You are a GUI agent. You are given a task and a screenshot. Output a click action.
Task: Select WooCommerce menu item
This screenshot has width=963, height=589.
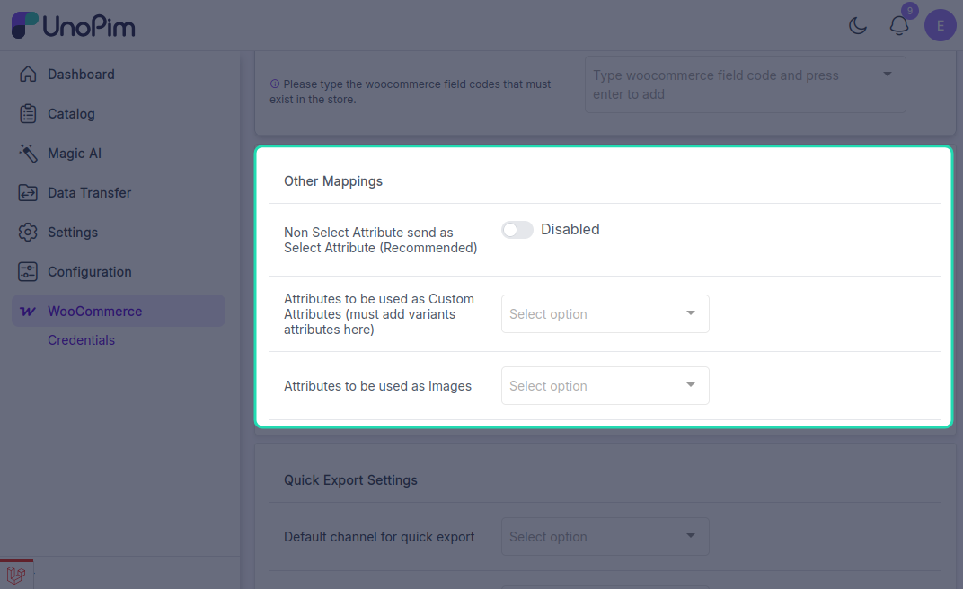pyautogui.click(x=119, y=311)
